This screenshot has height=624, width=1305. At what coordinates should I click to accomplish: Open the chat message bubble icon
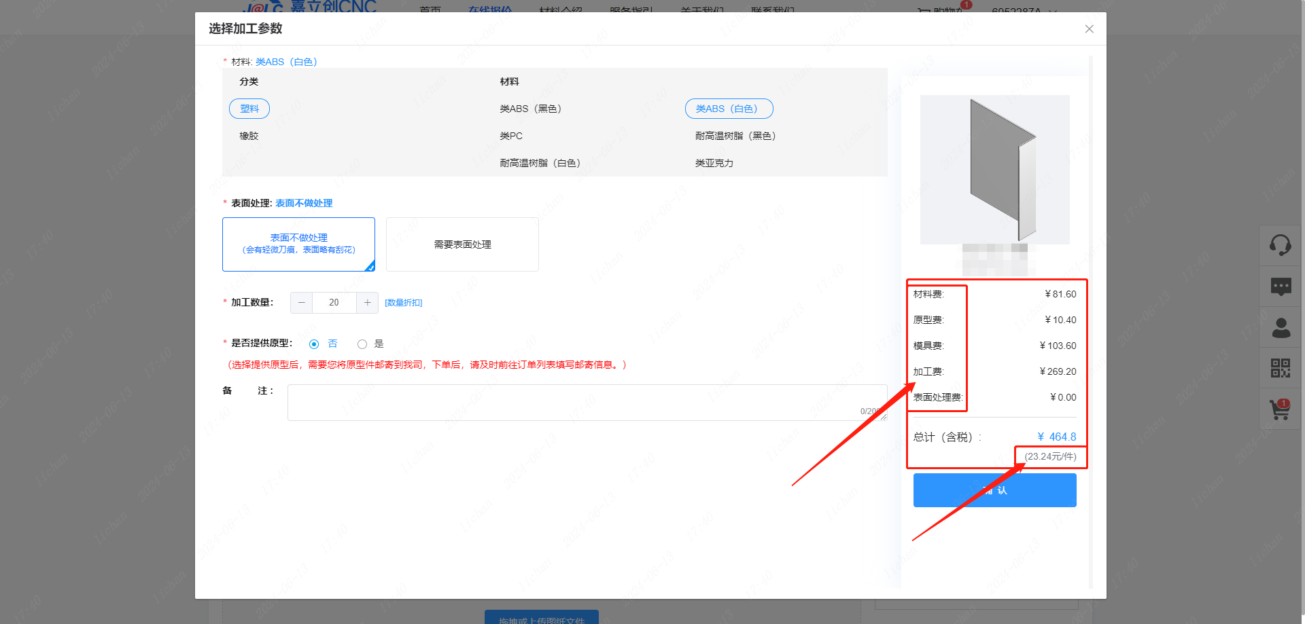(x=1280, y=287)
